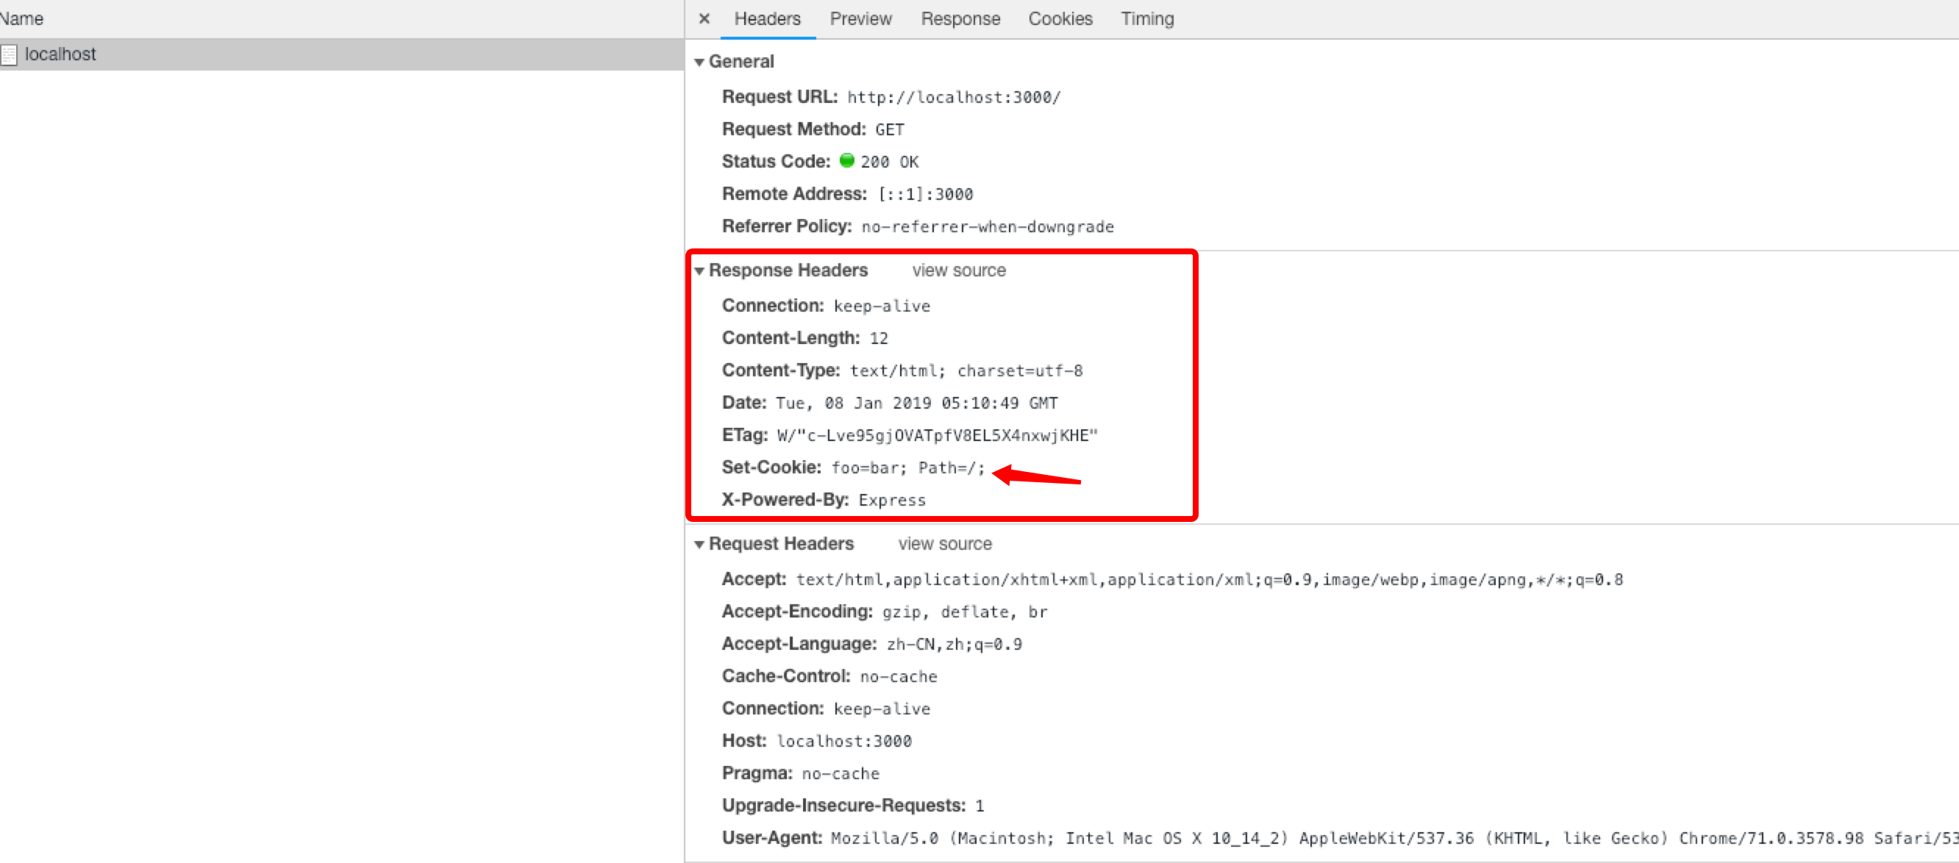Click the green status code indicator
Screen dimensions: 1959x863
846,160
